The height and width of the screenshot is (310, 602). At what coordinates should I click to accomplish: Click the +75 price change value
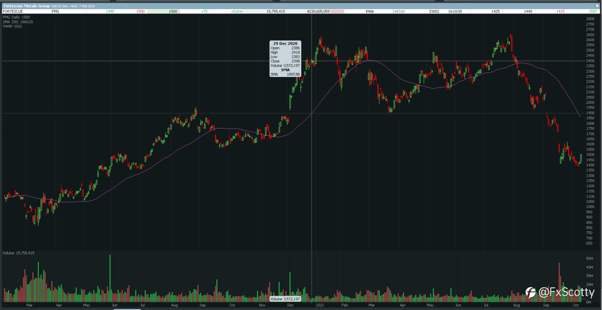[204, 12]
